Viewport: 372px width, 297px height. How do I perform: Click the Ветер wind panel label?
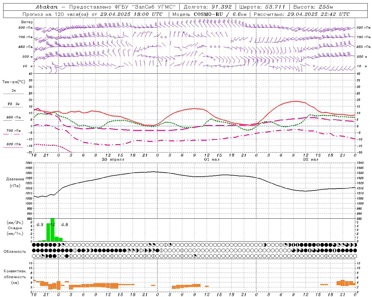(x=27, y=22)
